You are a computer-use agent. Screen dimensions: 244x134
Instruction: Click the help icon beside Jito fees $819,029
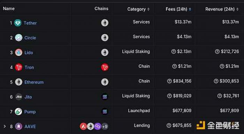tap(169, 96)
